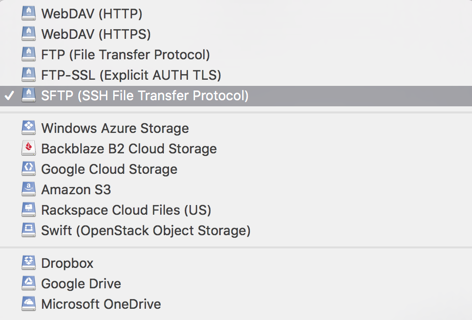The height and width of the screenshot is (320, 472).
Task: Choose FTP (File Transfer Protocol)
Action: 125,55
